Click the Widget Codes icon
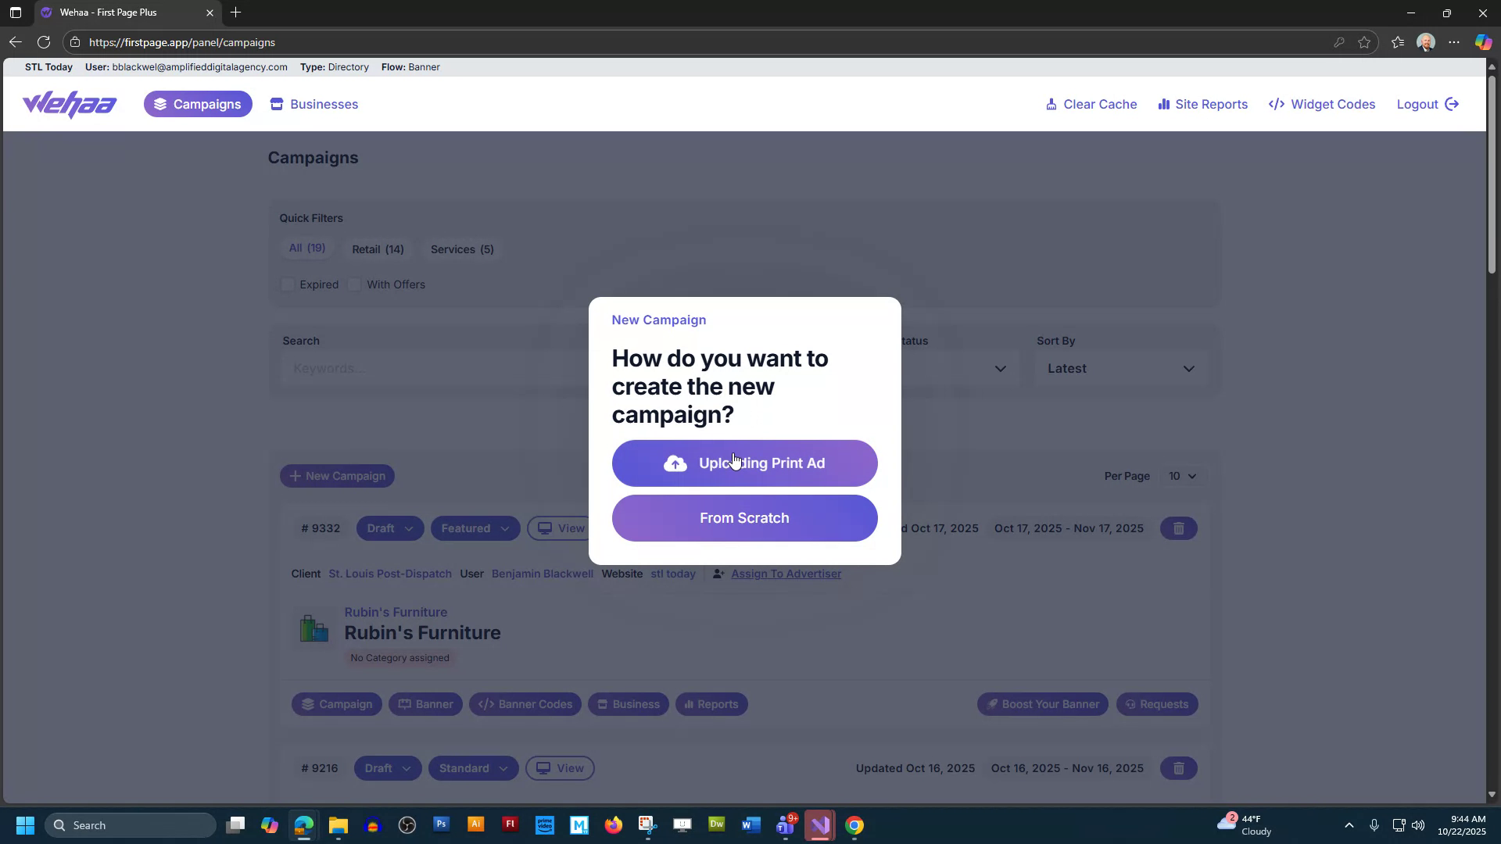The image size is (1501, 844). 1276,104
